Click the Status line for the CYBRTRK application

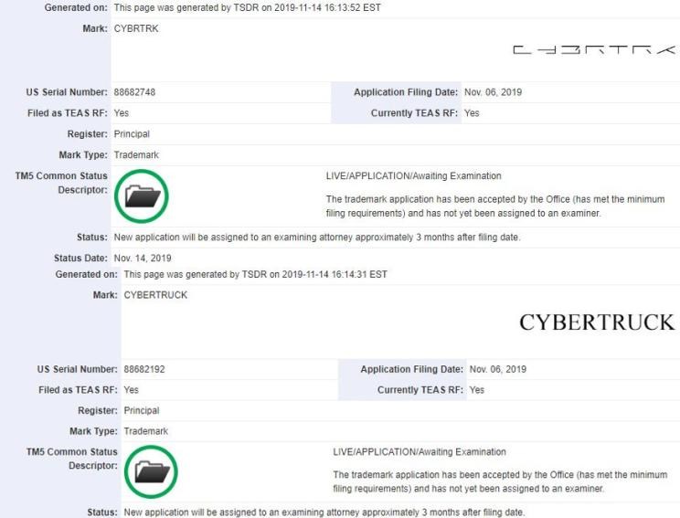click(317, 238)
